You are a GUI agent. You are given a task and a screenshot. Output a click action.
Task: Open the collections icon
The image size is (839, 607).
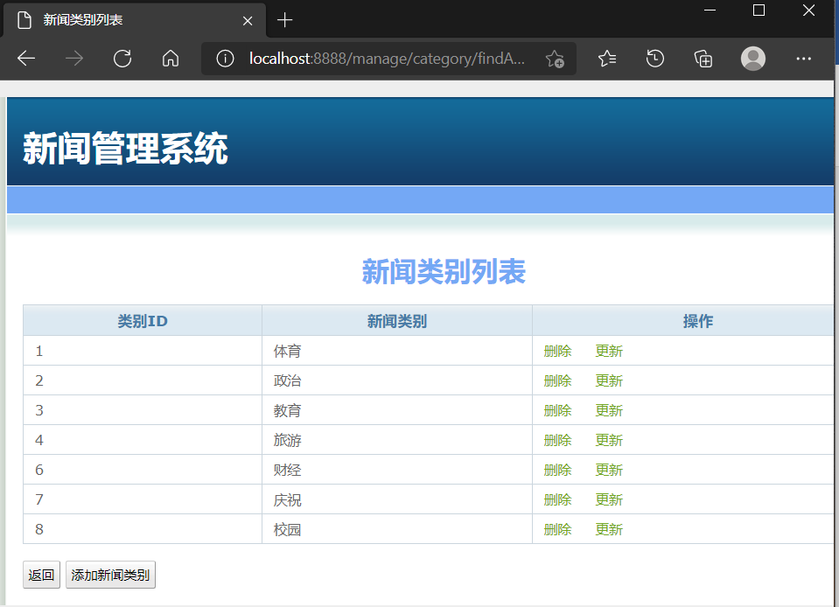tap(703, 59)
